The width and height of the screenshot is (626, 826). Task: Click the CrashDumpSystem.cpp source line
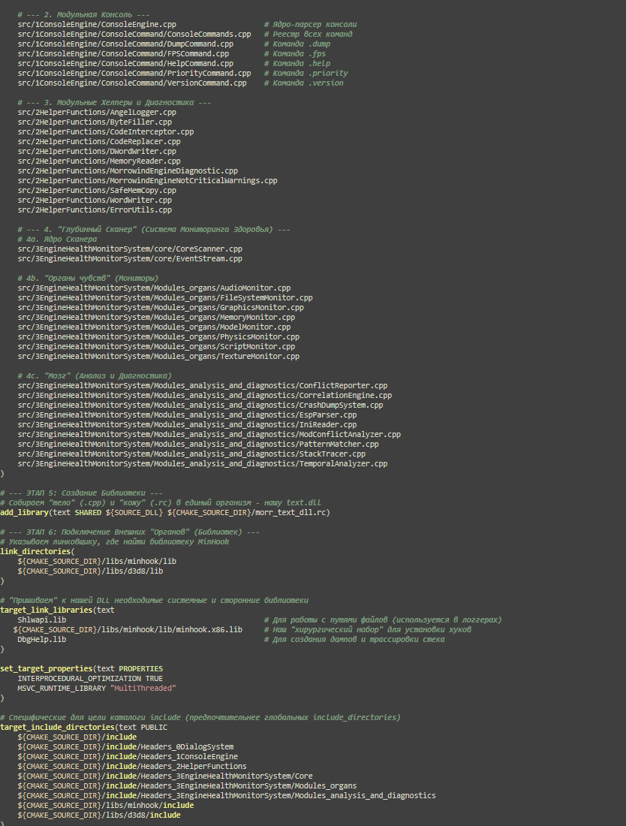200,405
